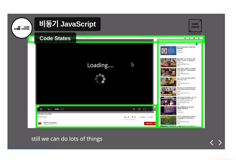Click the SHARE button
The image size is (236, 160).
pos(142,117)
